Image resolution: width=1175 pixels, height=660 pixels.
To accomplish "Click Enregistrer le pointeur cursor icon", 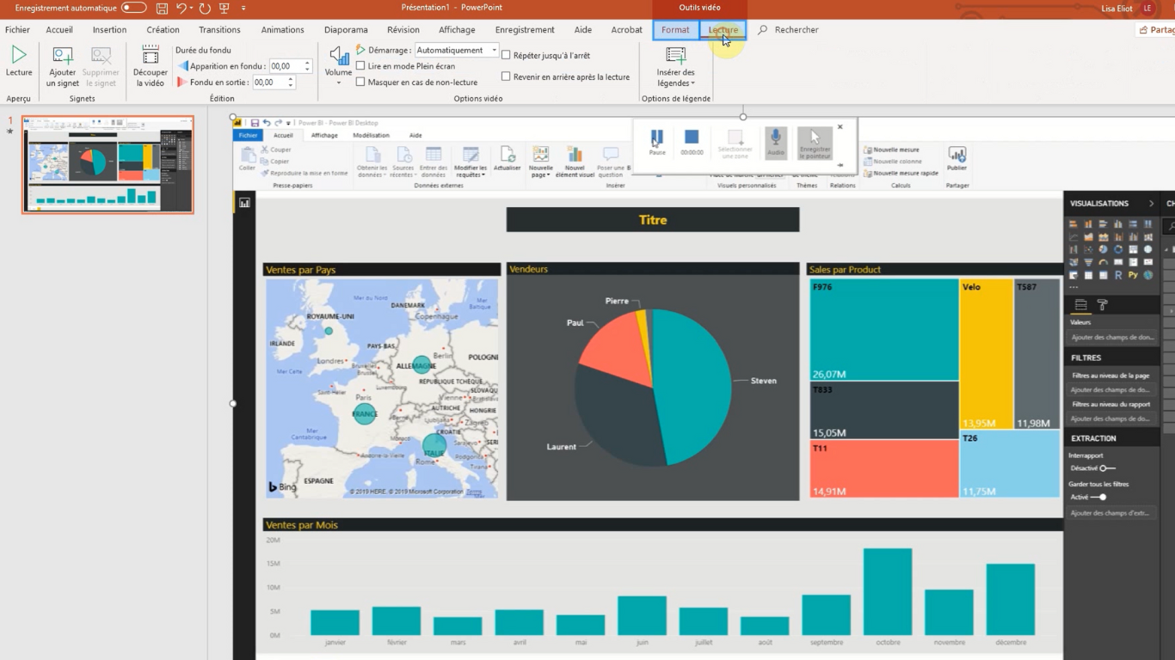I will (815, 137).
